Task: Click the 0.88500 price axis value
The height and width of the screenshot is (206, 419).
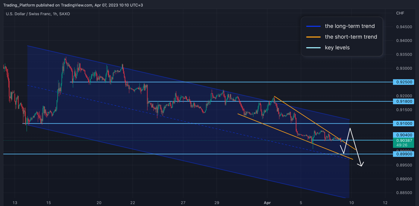Action: (404, 193)
